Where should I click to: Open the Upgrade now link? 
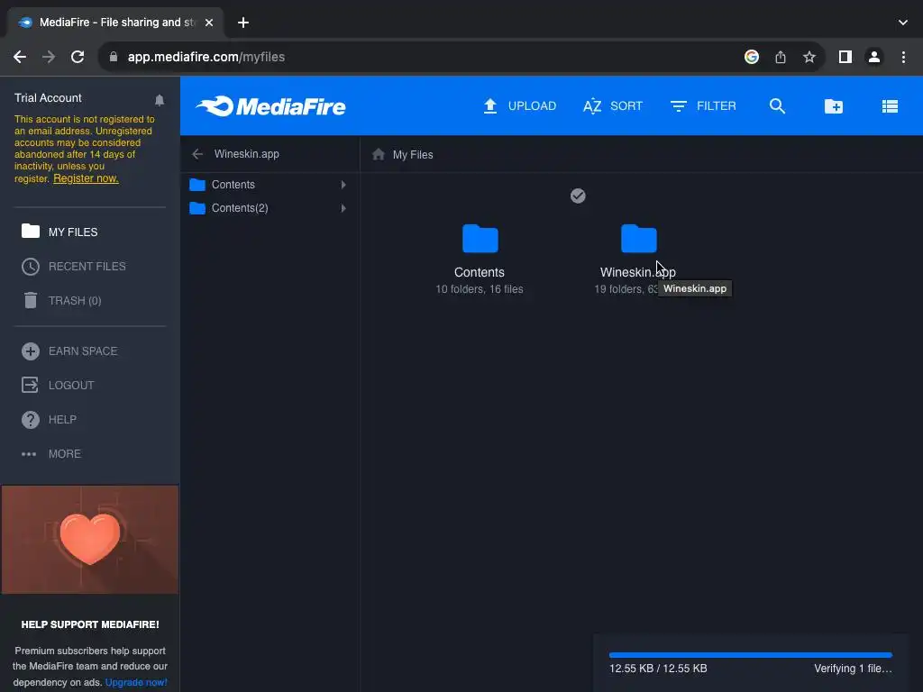[x=136, y=683]
